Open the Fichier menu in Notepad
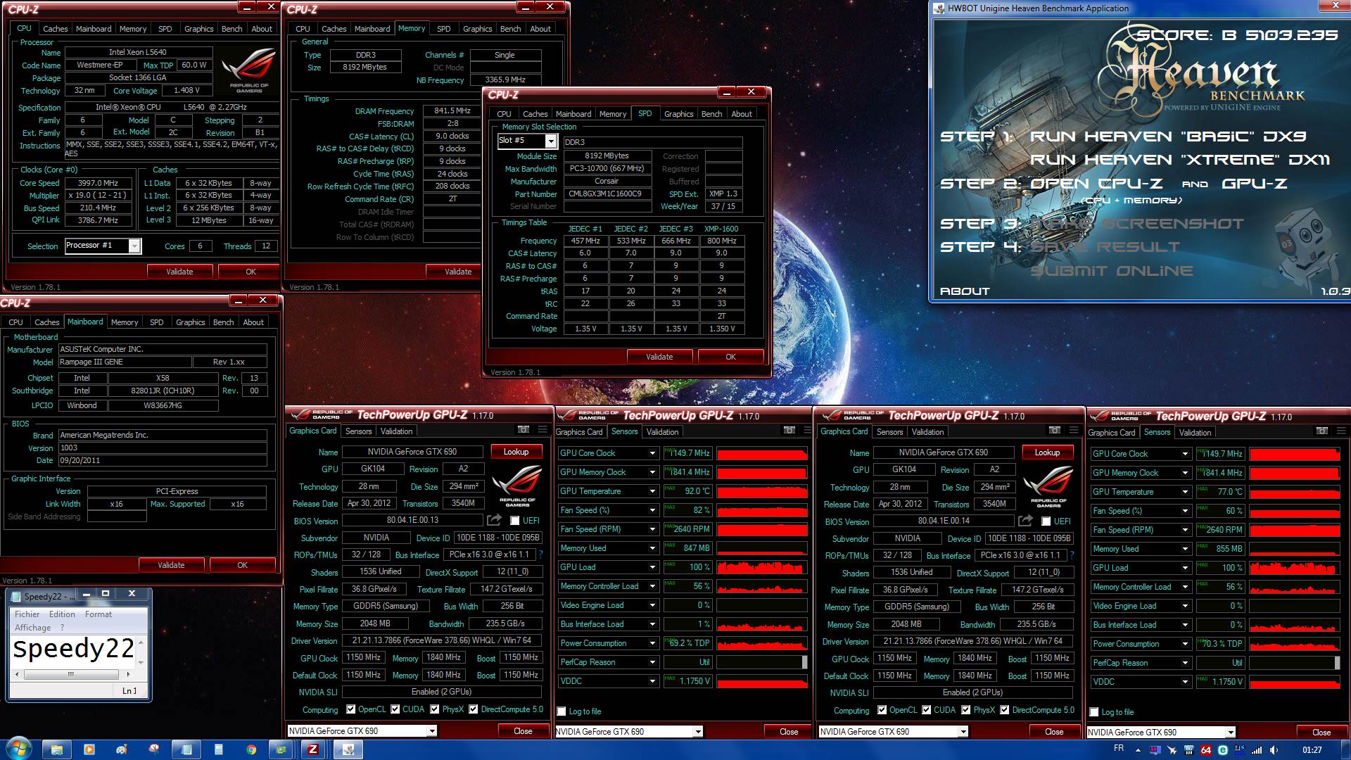 [27, 614]
